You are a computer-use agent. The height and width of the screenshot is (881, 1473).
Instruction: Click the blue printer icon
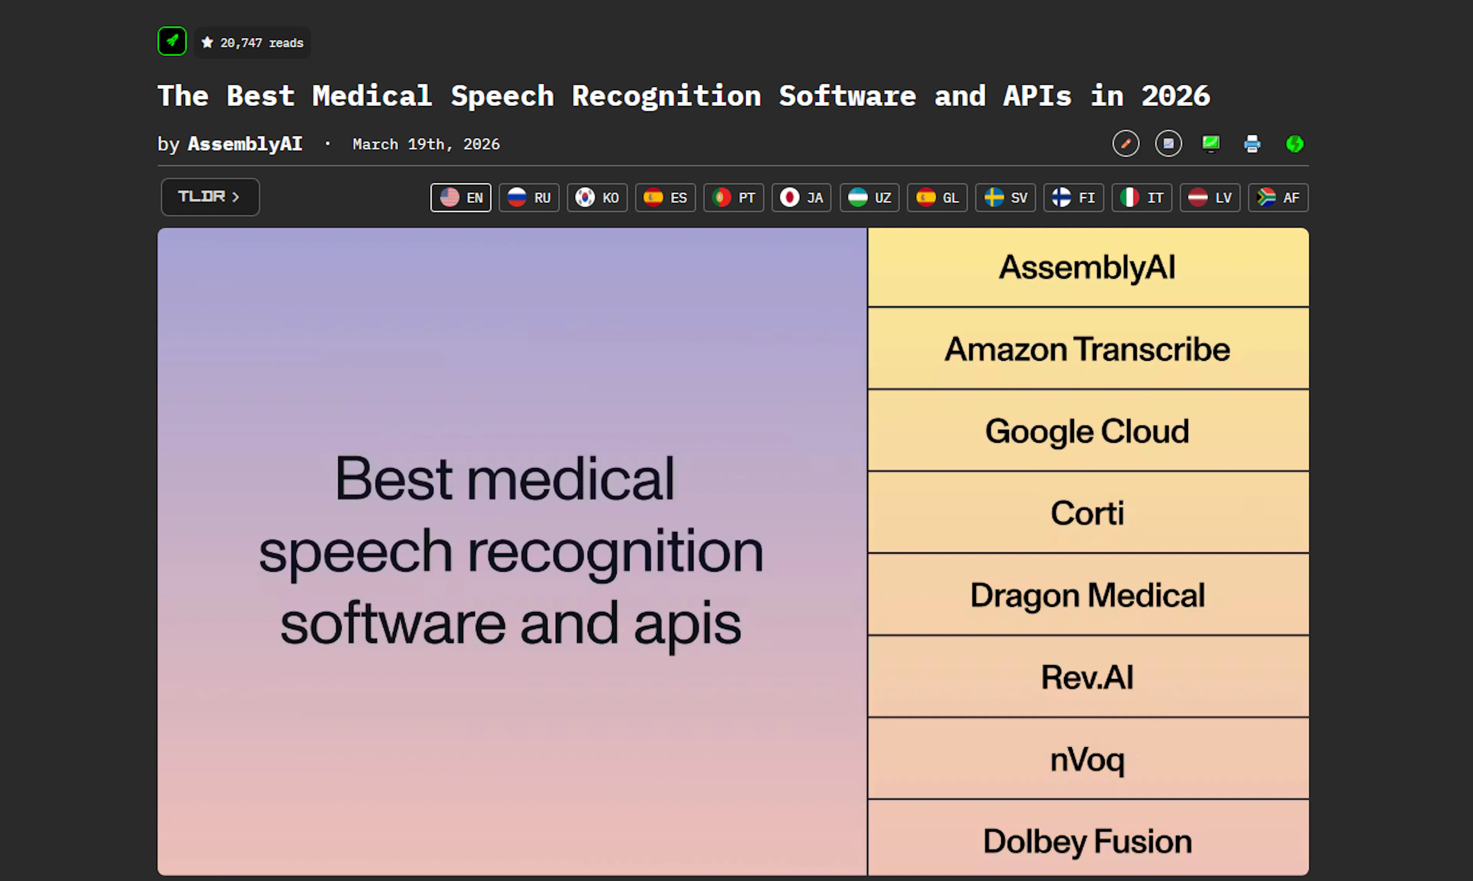(1253, 144)
